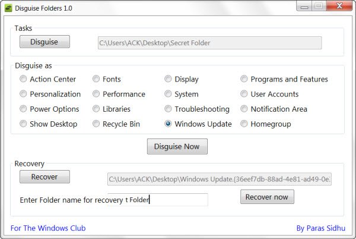Click the Recover button in Recovery section

(x=44, y=177)
